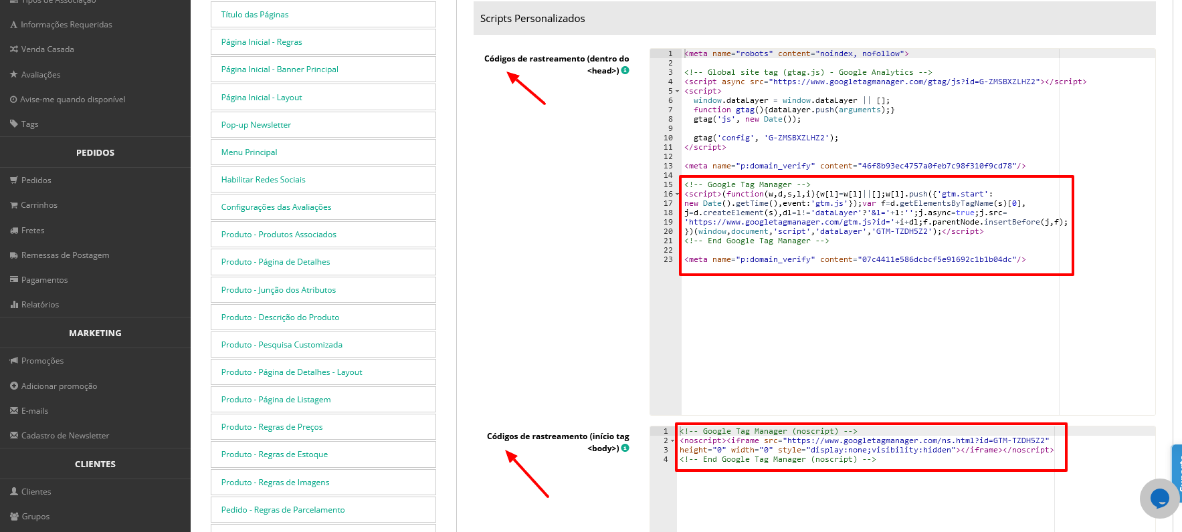Image resolution: width=1182 pixels, height=532 pixels.
Task: Click the Informações Requeridas sidebar icon
Action: pyautogui.click(x=13, y=25)
